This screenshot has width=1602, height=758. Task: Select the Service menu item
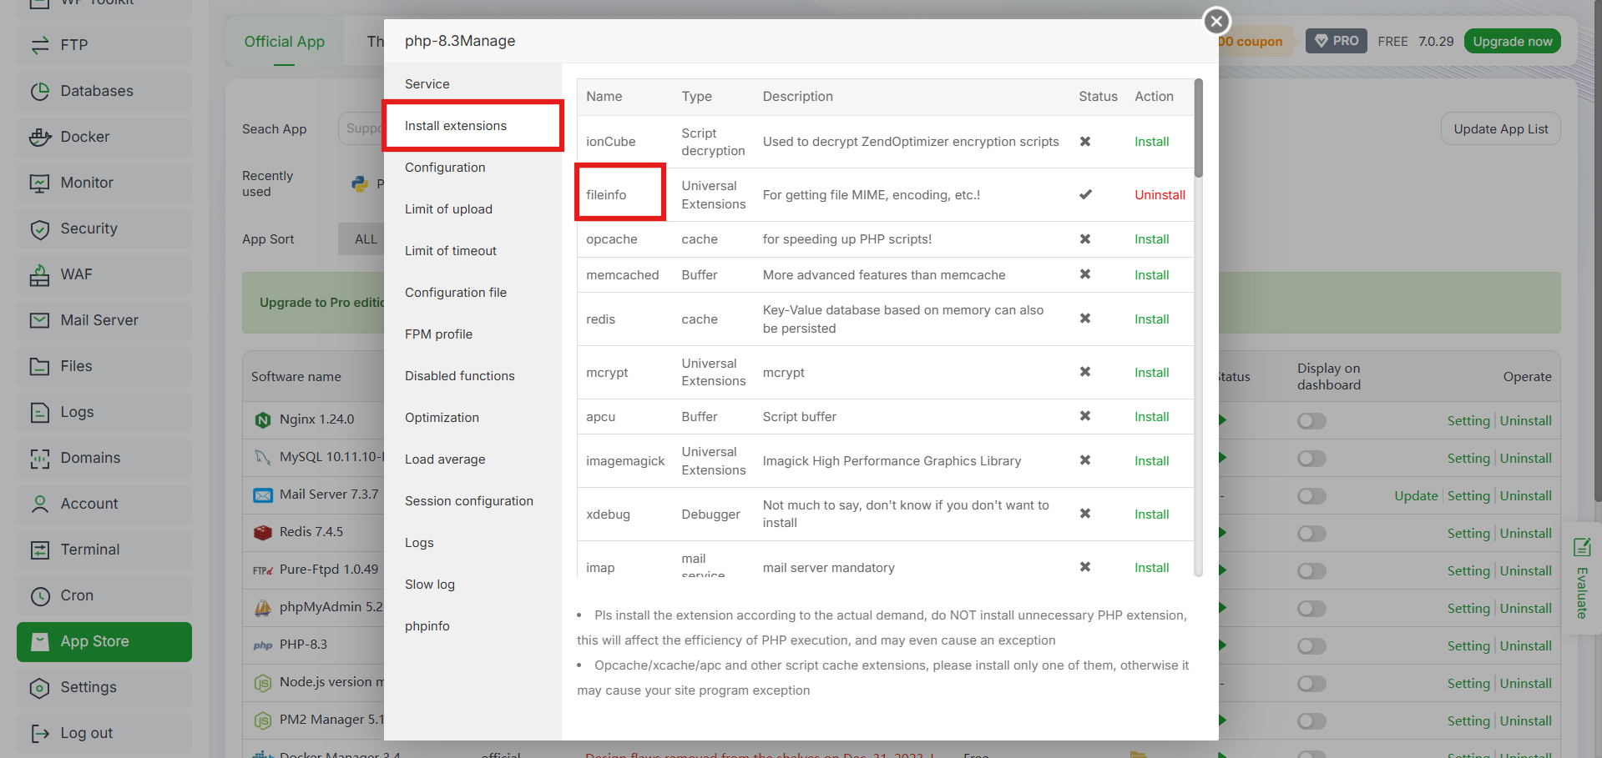click(x=427, y=84)
